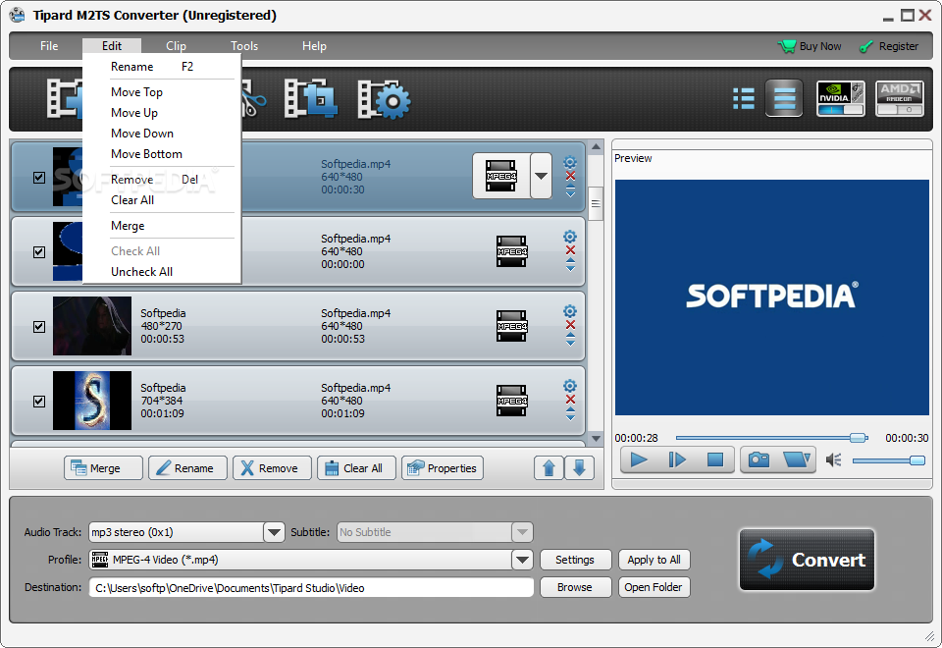Image resolution: width=942 pixels, height=648 pixels.
Task: Toggle NVIDIA acceleration icon
Action: click(x=841, y=98)
